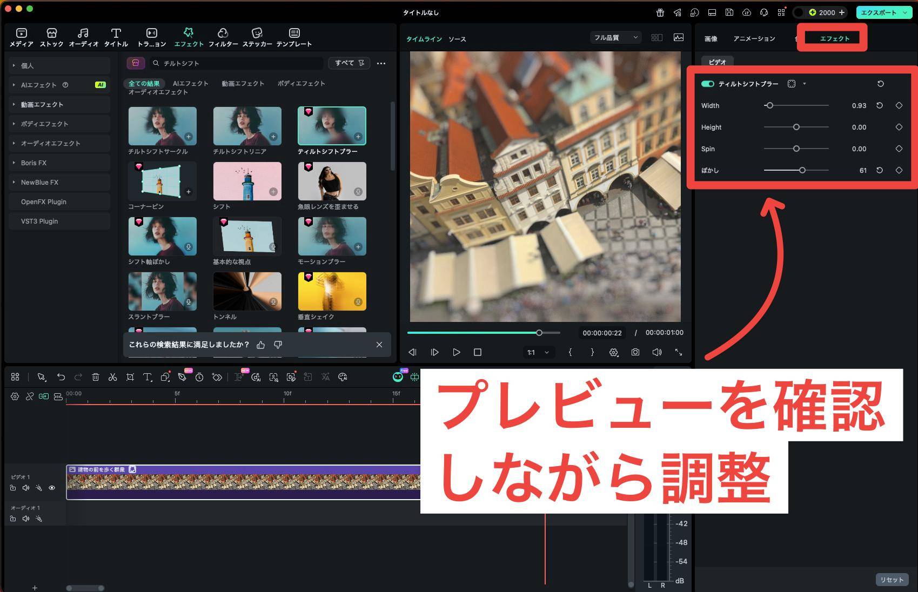Image resolution: width=918 pixels, height=592 pixels.
Task: Click the plus button beside 2000 credits
Action: (842, 12)
